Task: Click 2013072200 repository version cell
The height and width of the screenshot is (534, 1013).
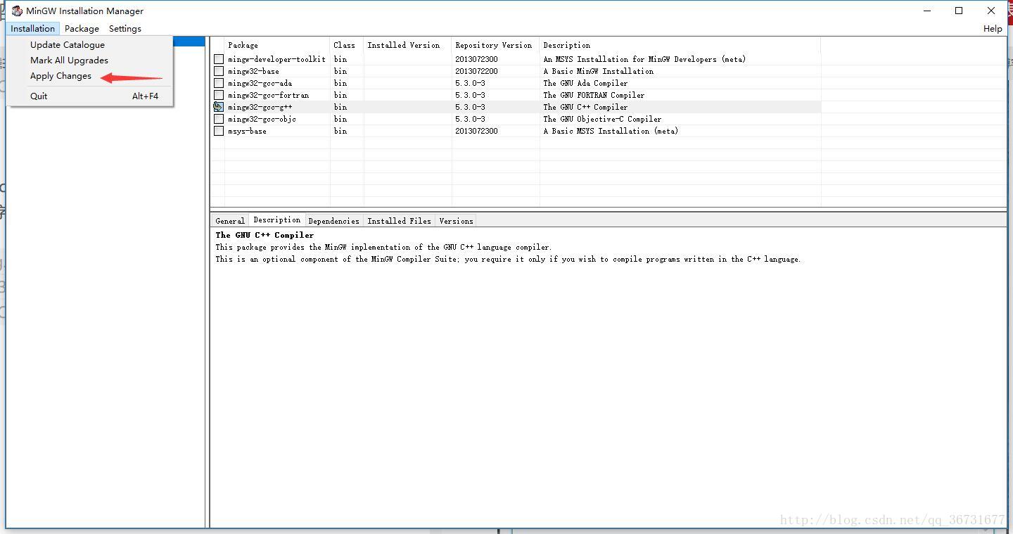Action: [x=476, y=71]
